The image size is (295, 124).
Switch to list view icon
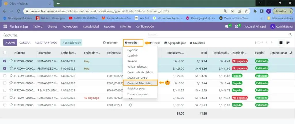281,43
